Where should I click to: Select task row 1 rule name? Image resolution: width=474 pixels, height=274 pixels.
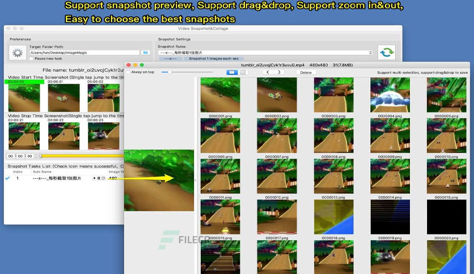click(57, 178)
